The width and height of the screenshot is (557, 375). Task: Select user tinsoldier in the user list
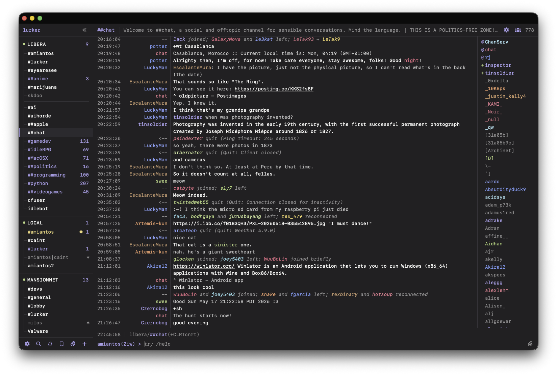click(500, 73)
